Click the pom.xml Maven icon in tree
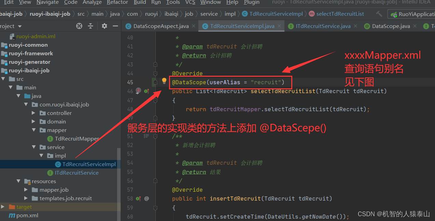This screenshot has height=221, width=435. pyautogui.click(x=12, y=216)
